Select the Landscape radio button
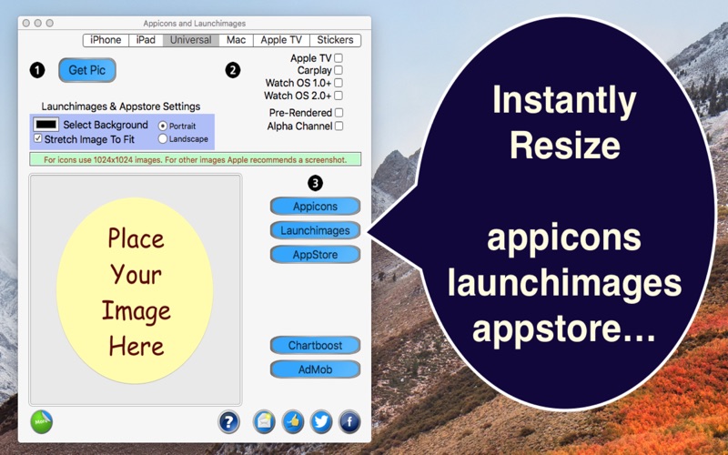728x455 pixels. pyautogui.click(x=163, y=138)
